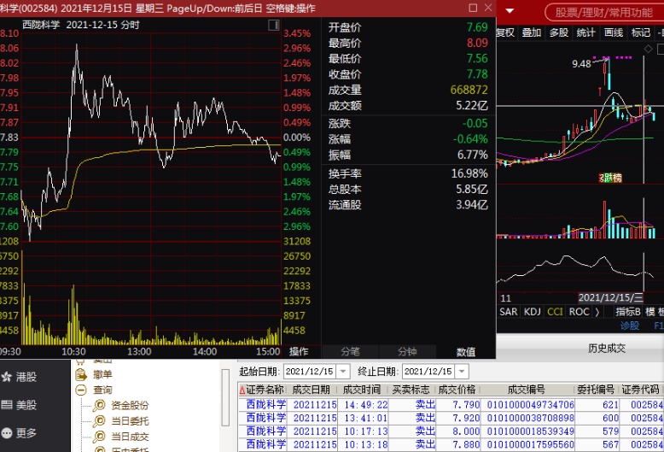Expand the 终止日期 date dropdown

(x=462, y=372)
